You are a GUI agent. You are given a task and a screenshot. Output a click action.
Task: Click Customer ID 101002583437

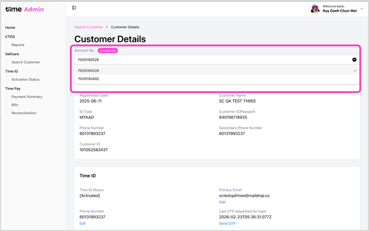click(x=93, y=150)
